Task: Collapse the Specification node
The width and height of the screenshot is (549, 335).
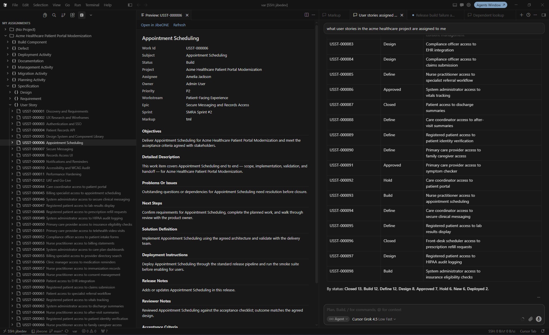Action: [8, 86]
